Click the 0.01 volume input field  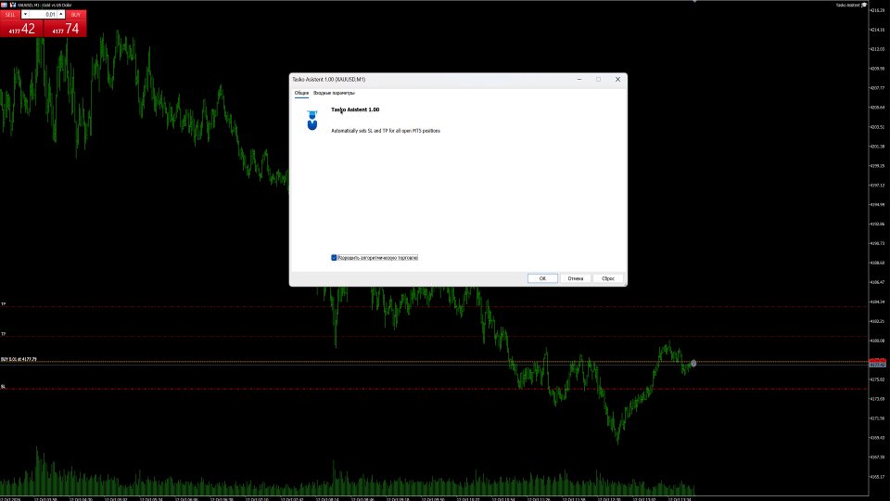[x=44, y=14]
